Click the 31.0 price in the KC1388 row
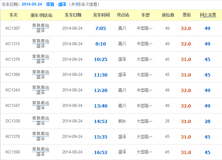 click(x=186, y=75)
